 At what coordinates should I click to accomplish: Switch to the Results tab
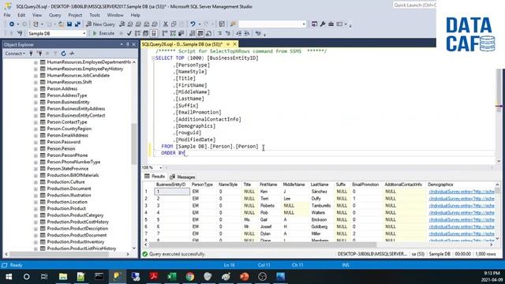click(155, 177)
